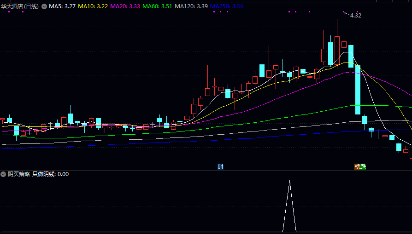This screenshot has width=412, height=234.
Task: Click the 阴买策略 indicator name
Action: coord(19,174)
